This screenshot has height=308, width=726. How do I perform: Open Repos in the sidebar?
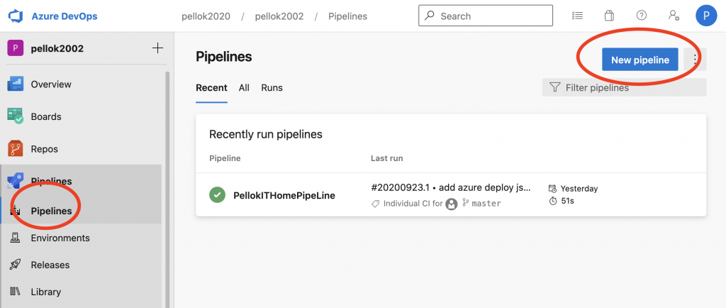44,149
